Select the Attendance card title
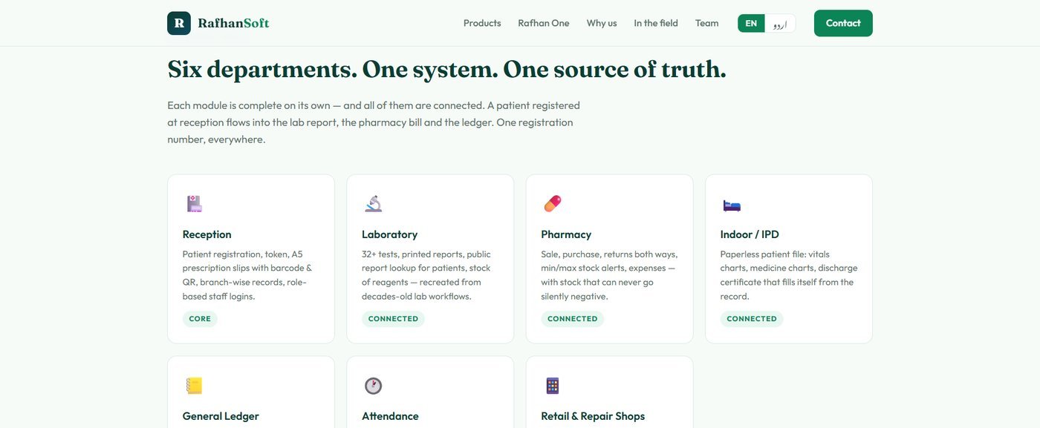Screen dimensions: 1040x428 tap(390, 416)
